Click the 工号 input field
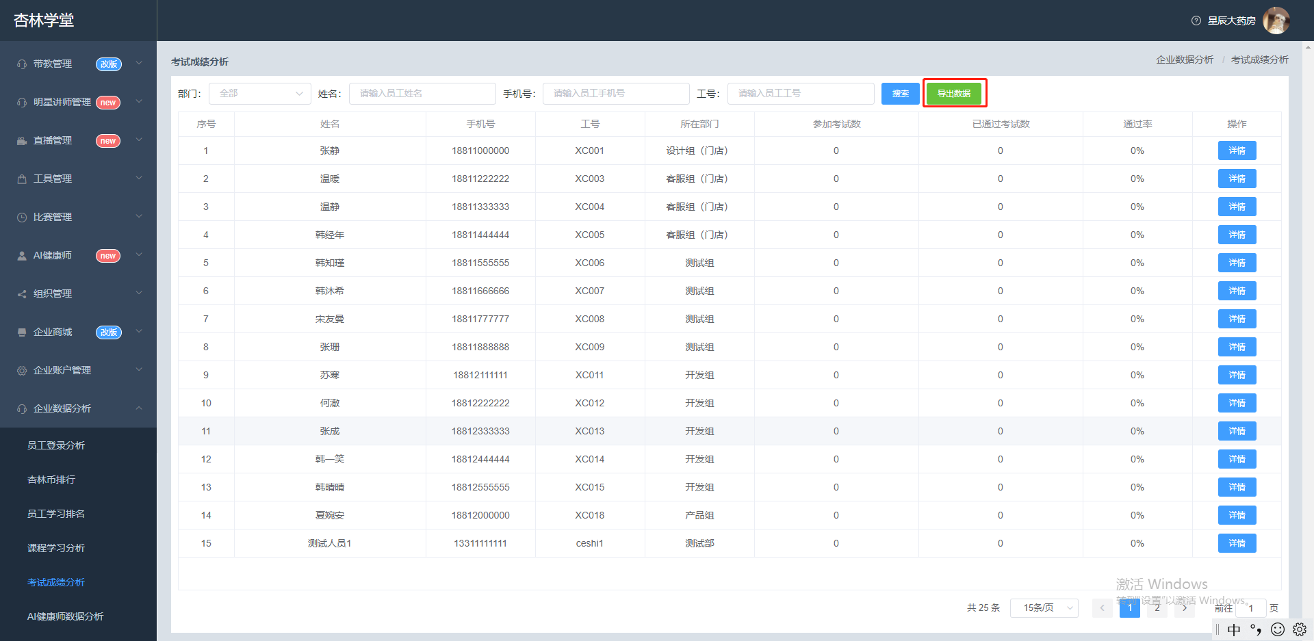The width and height of the screenshot is (1314, 641). tap(801, 94)
